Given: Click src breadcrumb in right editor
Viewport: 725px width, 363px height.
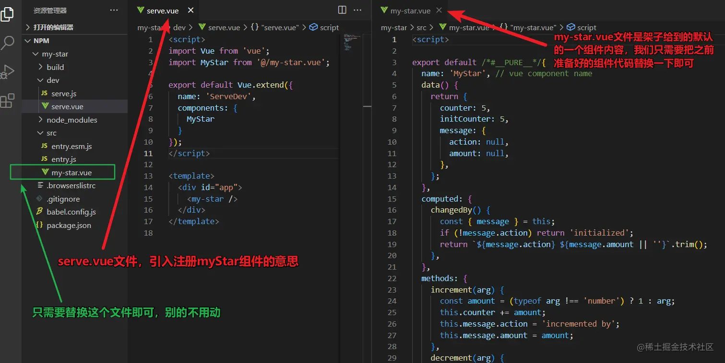Looking at the screenshot, I should pyautogui.click(x=421, y=28).
